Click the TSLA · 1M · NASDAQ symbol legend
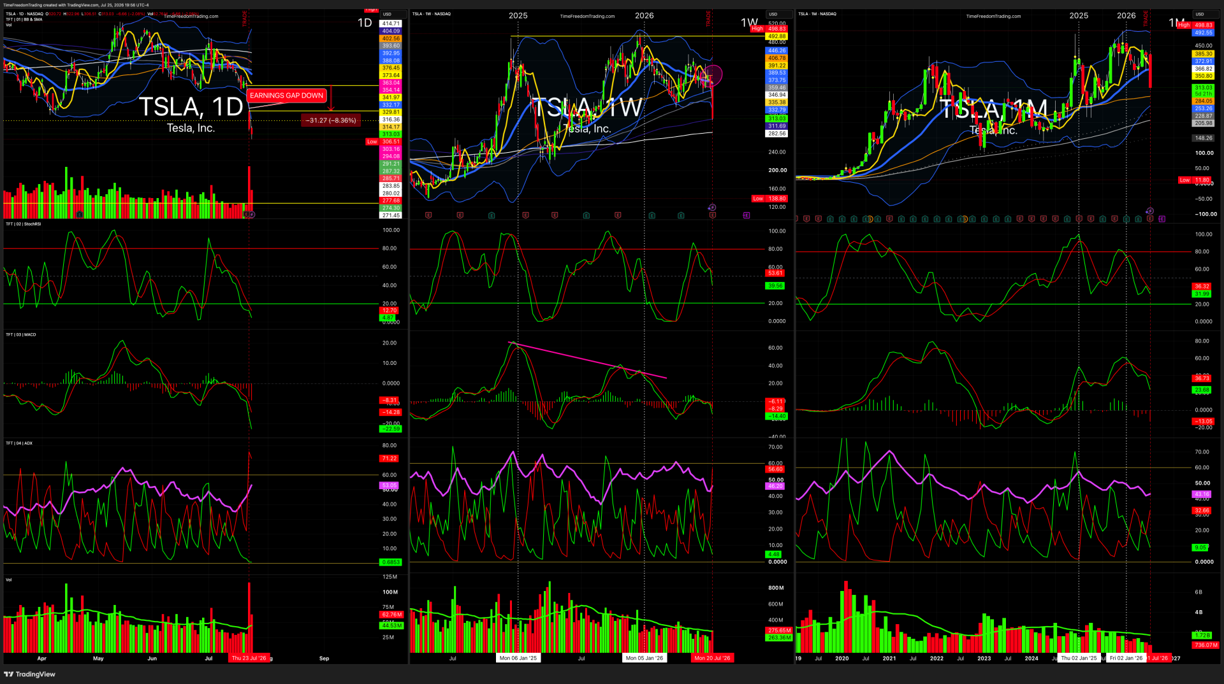The width and height of the screenshot is (1224, 684). [x=817, y=13]
